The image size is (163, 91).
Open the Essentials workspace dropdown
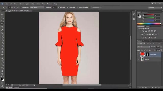click(x=155, y=8)
